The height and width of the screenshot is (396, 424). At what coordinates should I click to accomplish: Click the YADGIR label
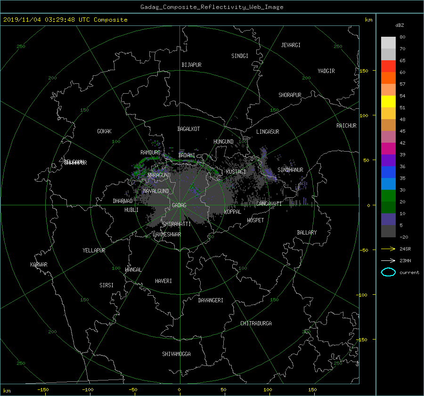pyautogui.click(x=326, y=71)
